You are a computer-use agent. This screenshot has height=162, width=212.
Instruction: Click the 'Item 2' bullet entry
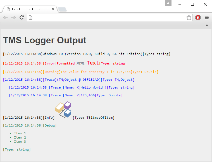click(20, 137)
